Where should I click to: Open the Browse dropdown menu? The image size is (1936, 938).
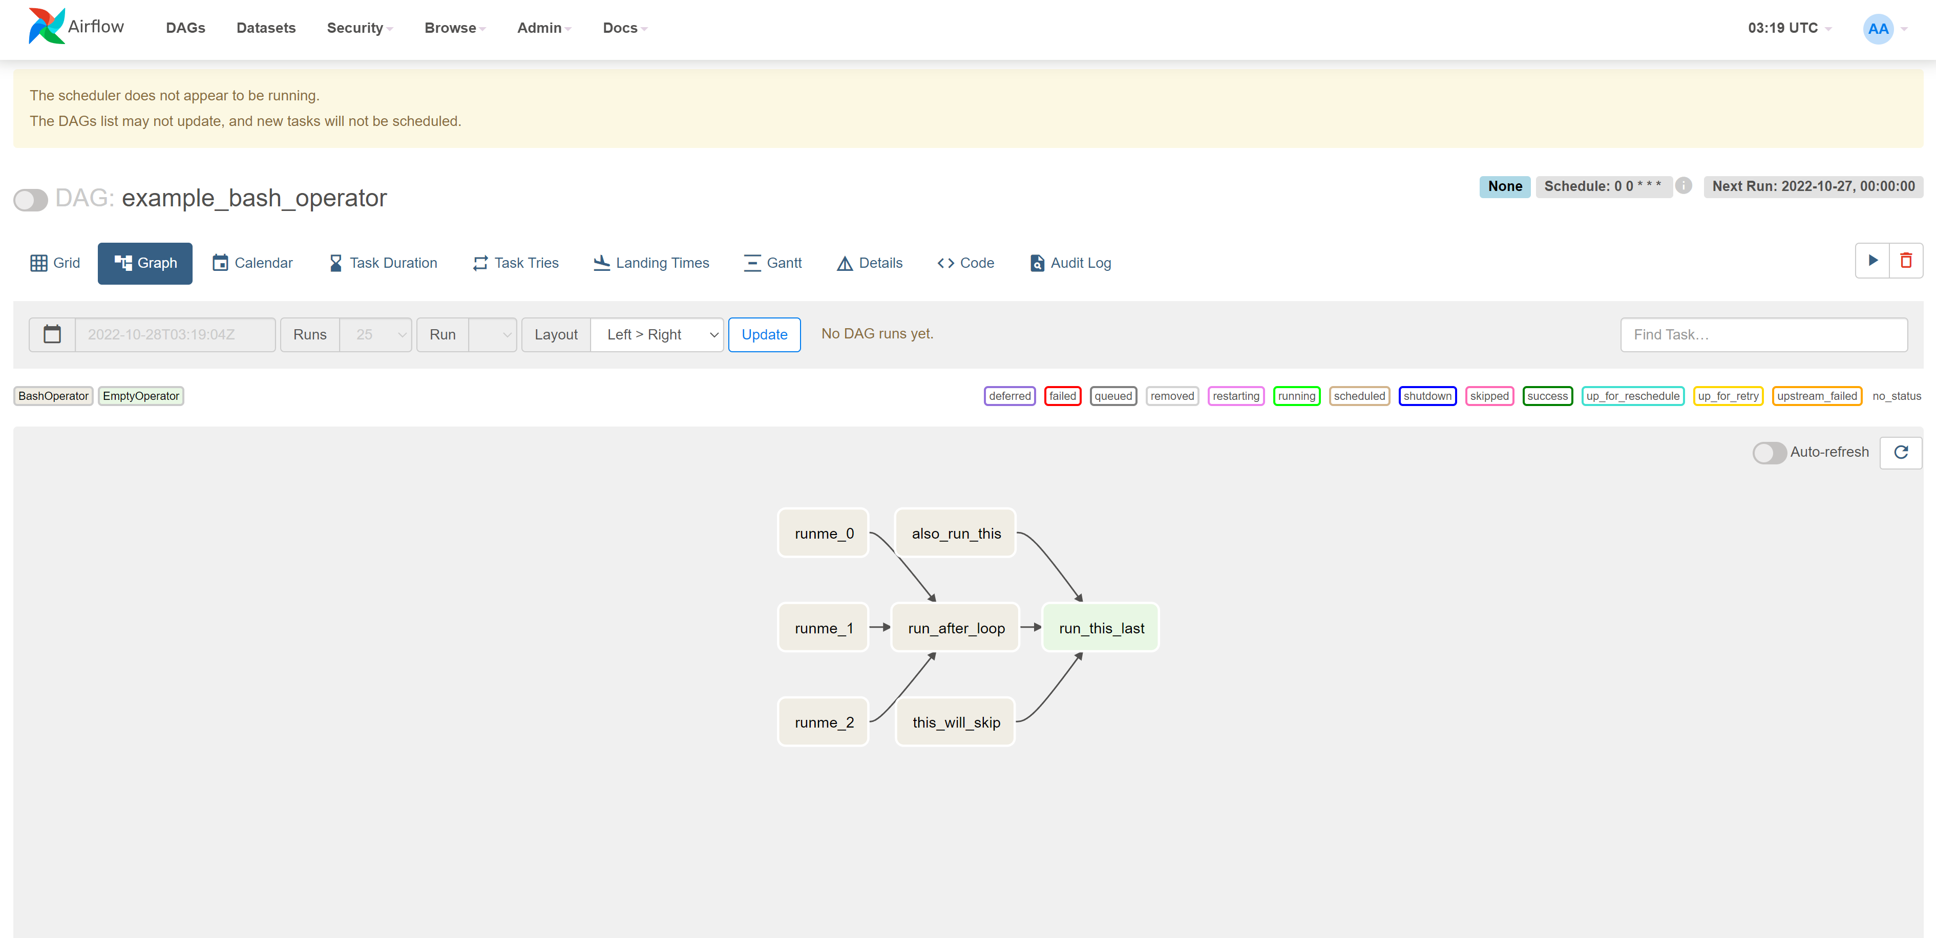[455, 28]
